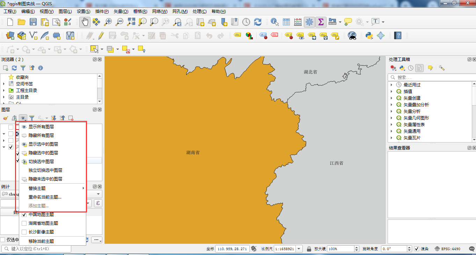Toggle the 渲染 render checkbox
Viewport: 476px width, 255px height.
(x=416, y=249)
